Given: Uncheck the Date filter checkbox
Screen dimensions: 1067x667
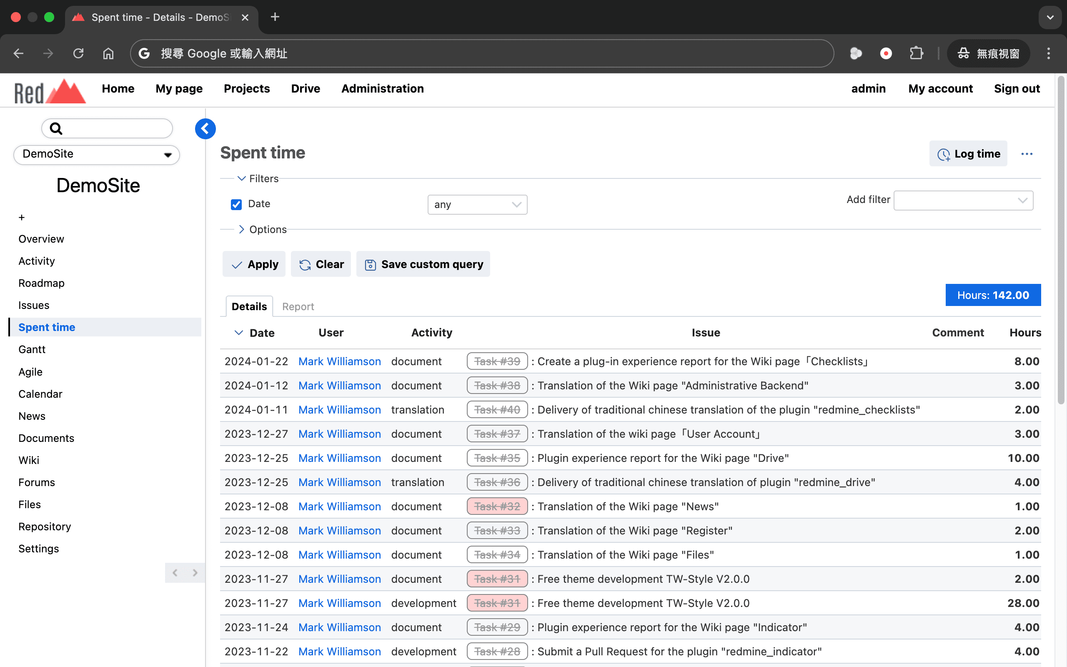Looking at the screenshot, I should point(236,204).
